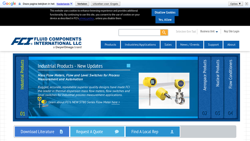Click Selecteer Een Taal language selector

[x=186, y=32]
